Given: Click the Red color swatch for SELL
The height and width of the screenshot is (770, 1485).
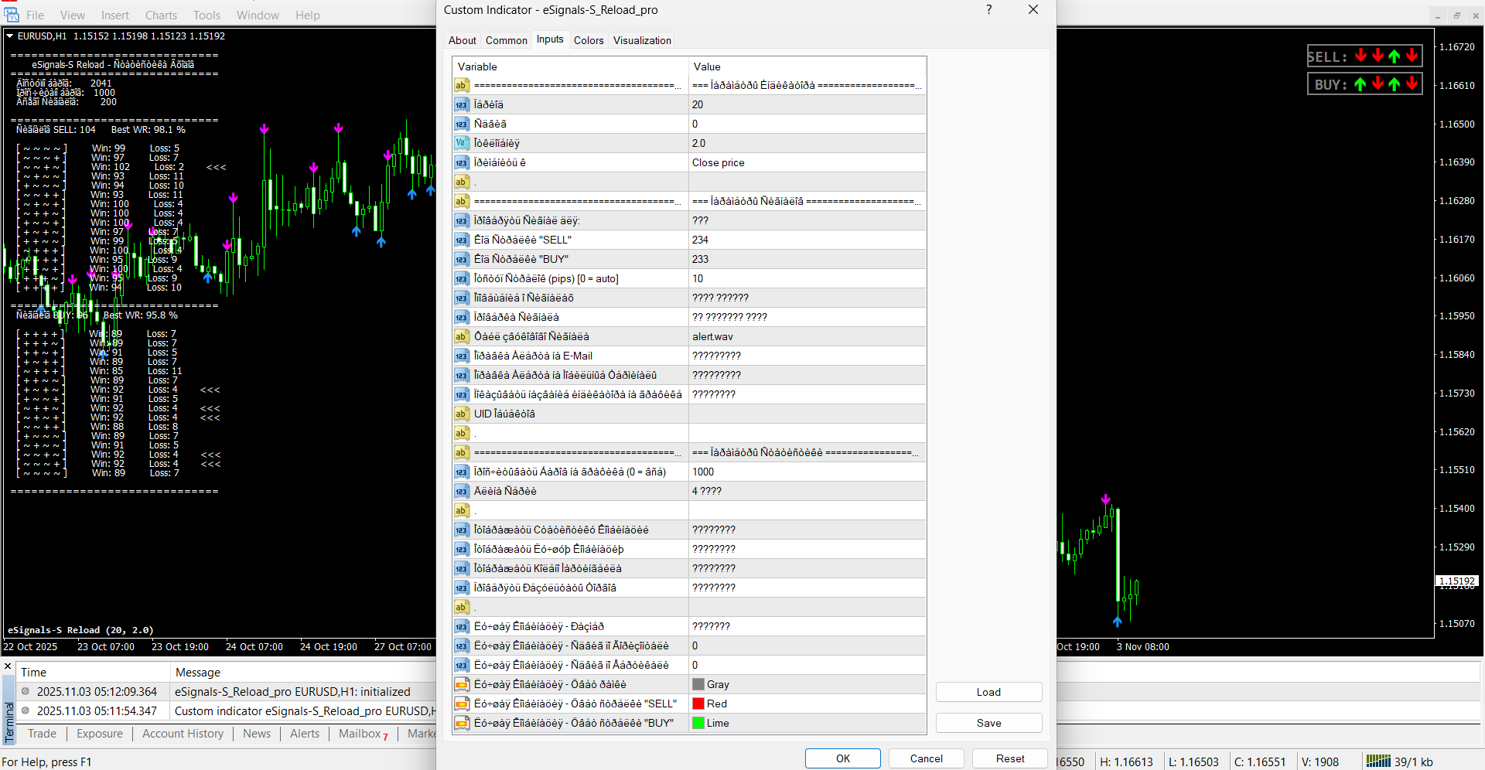Looking at the screenshot, I should point(698,704).
